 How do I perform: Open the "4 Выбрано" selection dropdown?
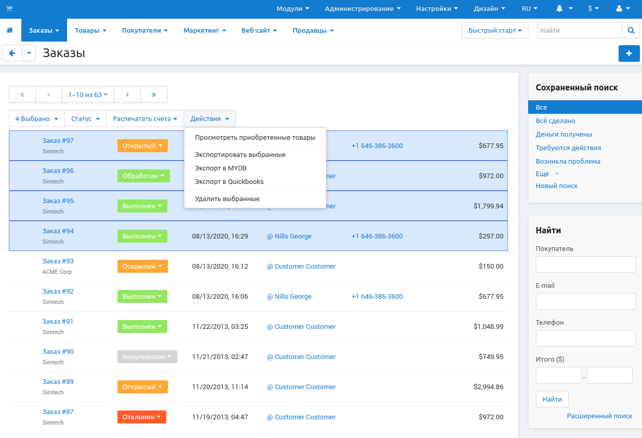(x=36, y=119)
